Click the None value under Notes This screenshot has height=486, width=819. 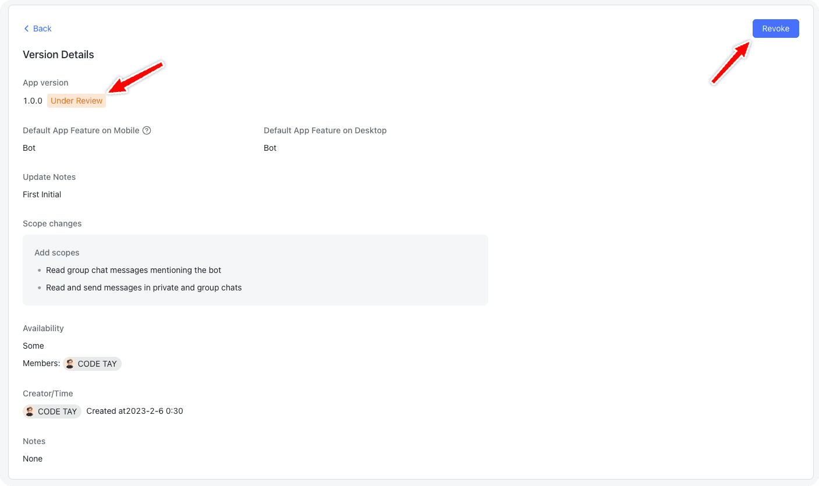(x=33, y=459)
